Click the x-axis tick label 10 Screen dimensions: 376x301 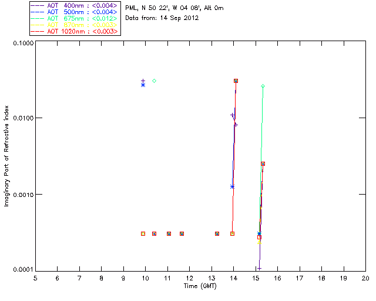145,278
